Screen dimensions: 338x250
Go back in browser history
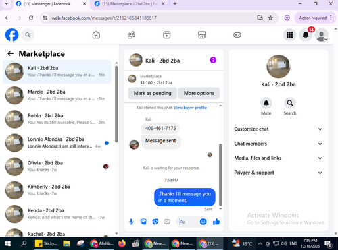pyautogui.click(x=7, y=18)
